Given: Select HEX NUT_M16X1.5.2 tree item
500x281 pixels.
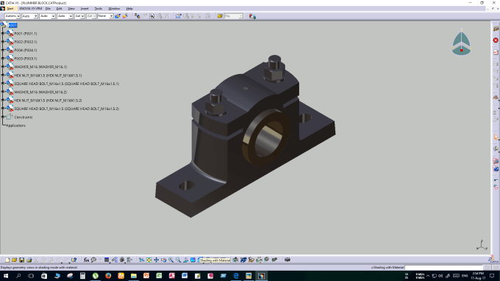Looking at the screenshot, I should pyautogui.click(x=48, y=101).
